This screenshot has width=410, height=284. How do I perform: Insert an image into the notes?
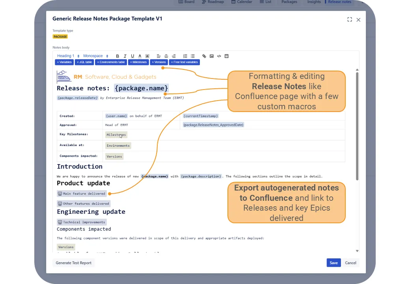click(212, 56)
